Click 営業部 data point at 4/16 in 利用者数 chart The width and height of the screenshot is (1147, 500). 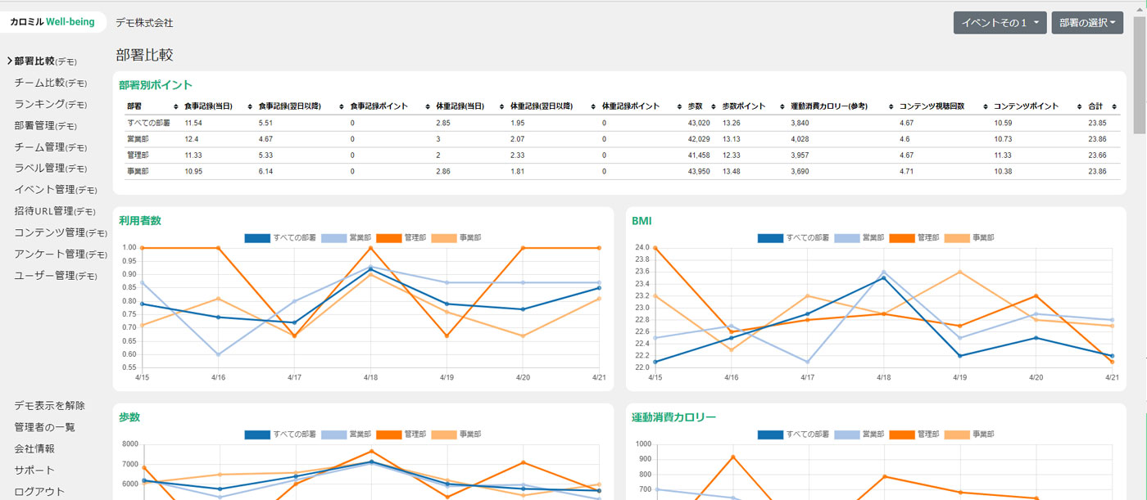coord(218,354)
